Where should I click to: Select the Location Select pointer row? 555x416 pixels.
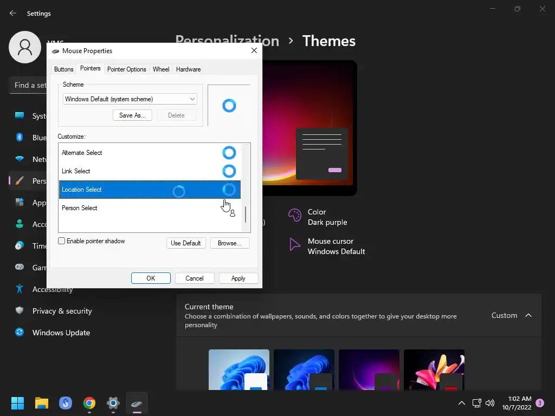point(150,190)
